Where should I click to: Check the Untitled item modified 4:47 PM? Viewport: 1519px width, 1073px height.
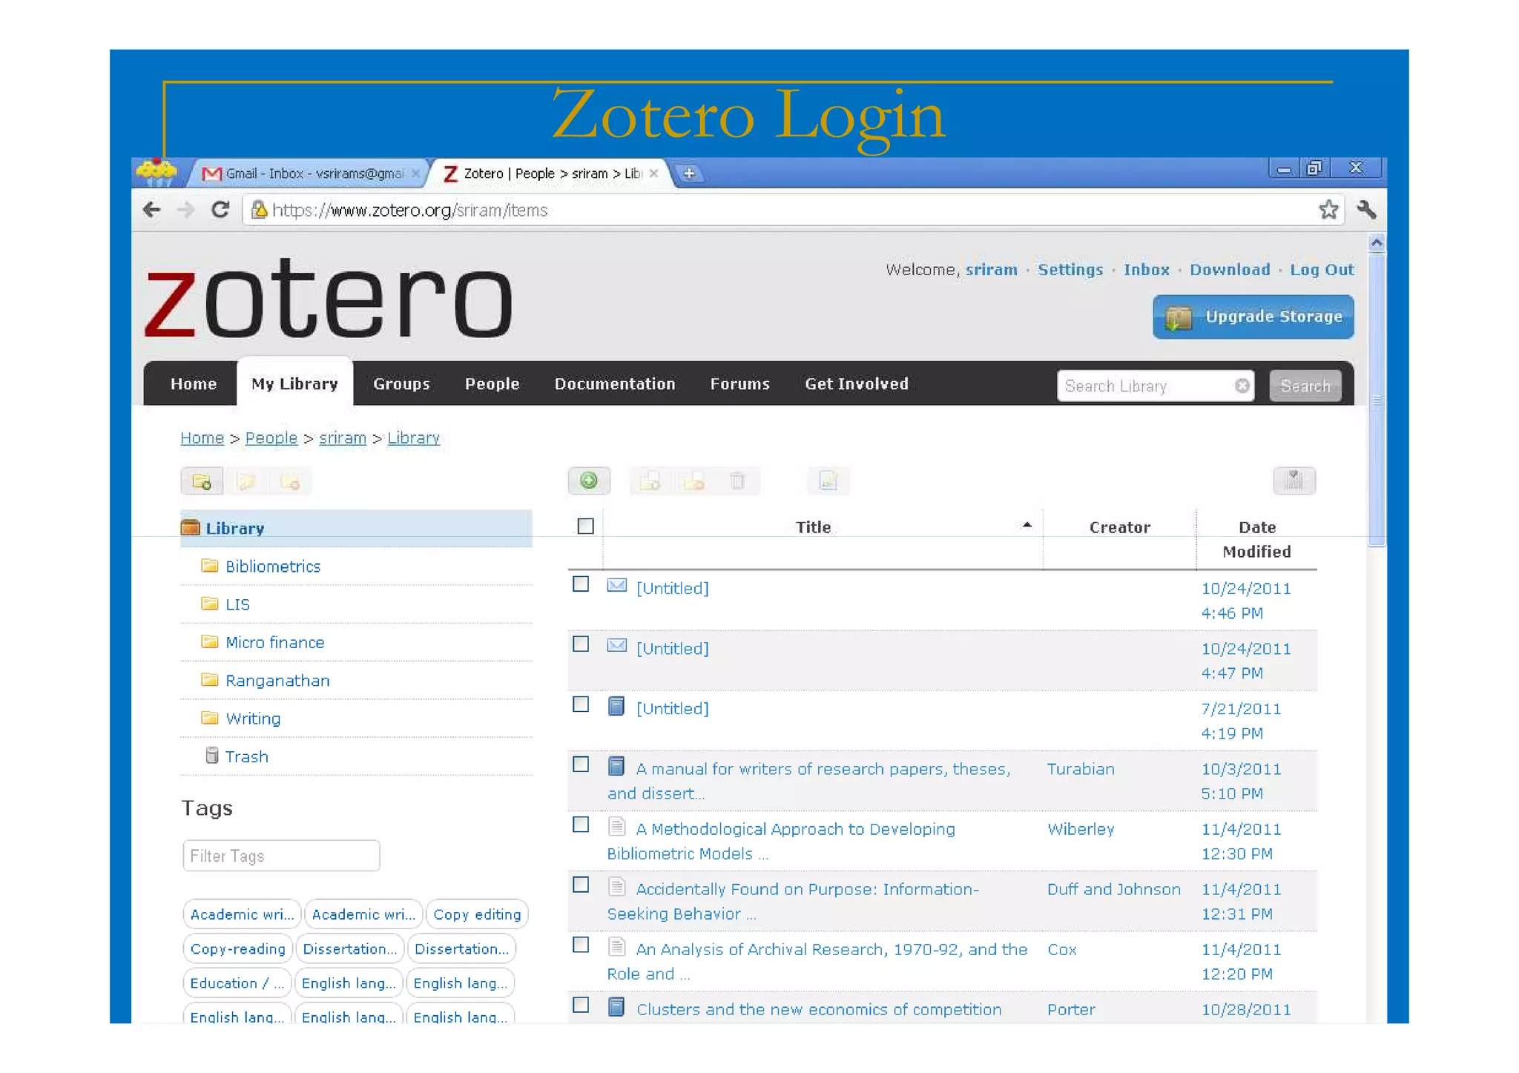pyautogui.click(x=581, y=644)
